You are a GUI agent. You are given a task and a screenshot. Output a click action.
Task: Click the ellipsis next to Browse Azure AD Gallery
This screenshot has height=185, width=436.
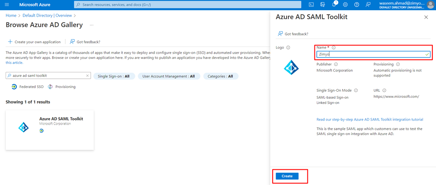click(91, 25)
